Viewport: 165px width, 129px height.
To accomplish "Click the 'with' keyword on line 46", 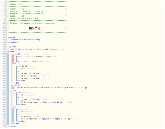I will pyautogui.click(x=19, y=109).
